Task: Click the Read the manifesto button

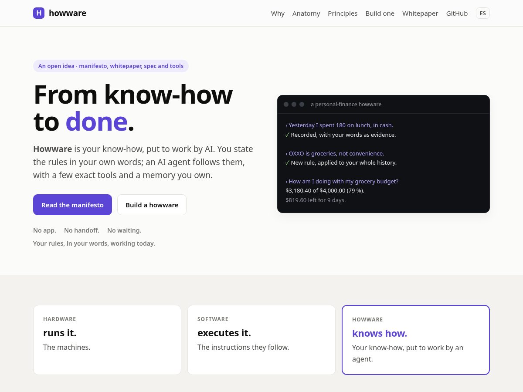Action: [x=72, y=205]
